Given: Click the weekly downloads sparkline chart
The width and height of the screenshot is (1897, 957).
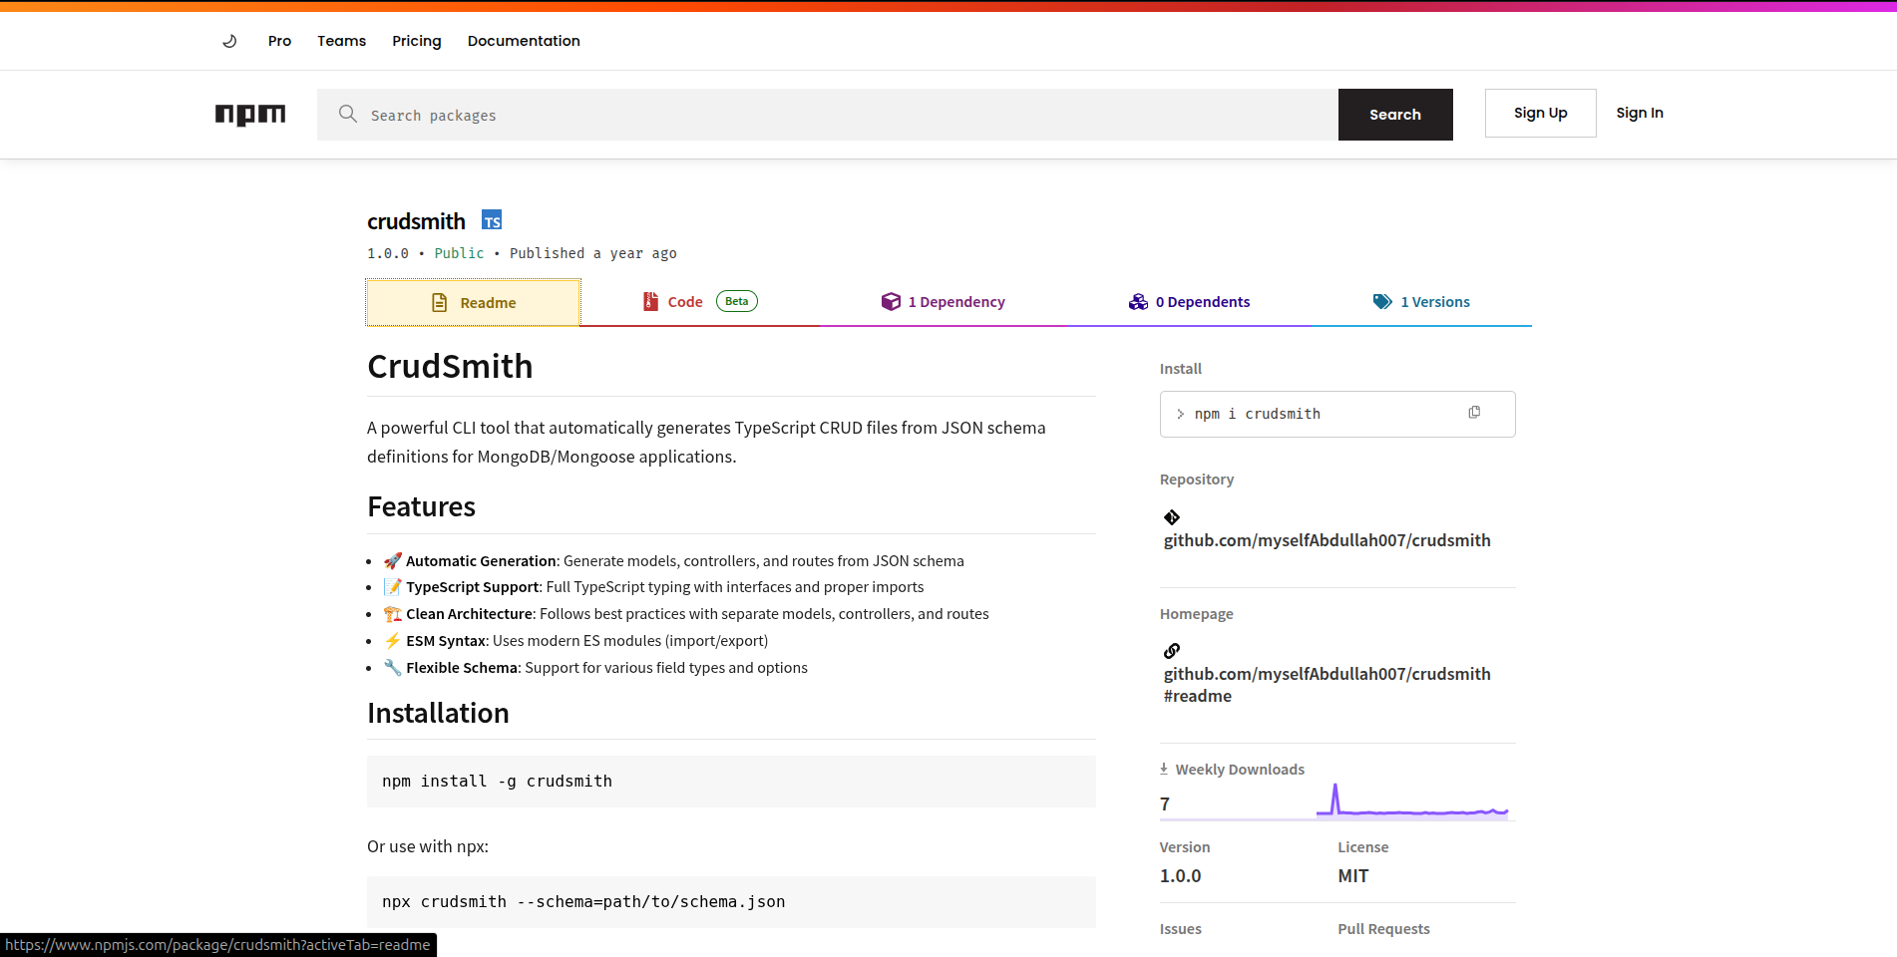Looking at the screenshot, I should 1412,800.
